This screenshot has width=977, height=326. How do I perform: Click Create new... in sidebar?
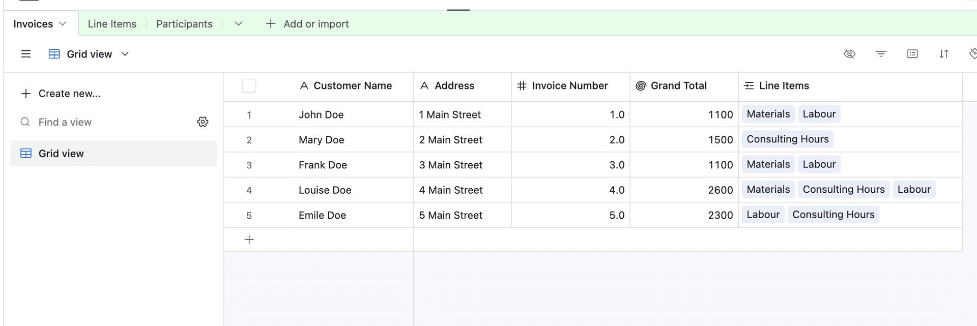[x=61, y=94]
